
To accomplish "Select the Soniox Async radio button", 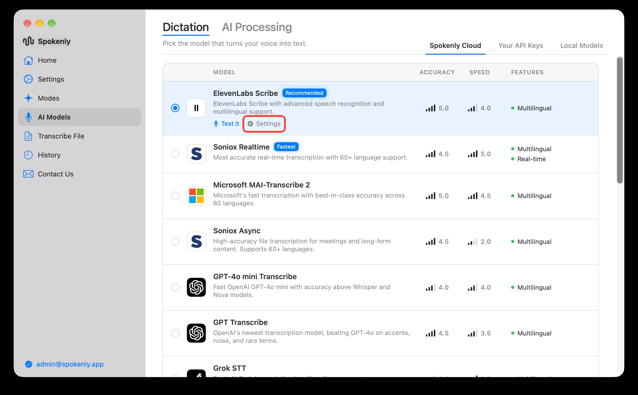I will (x=175, y=241).
